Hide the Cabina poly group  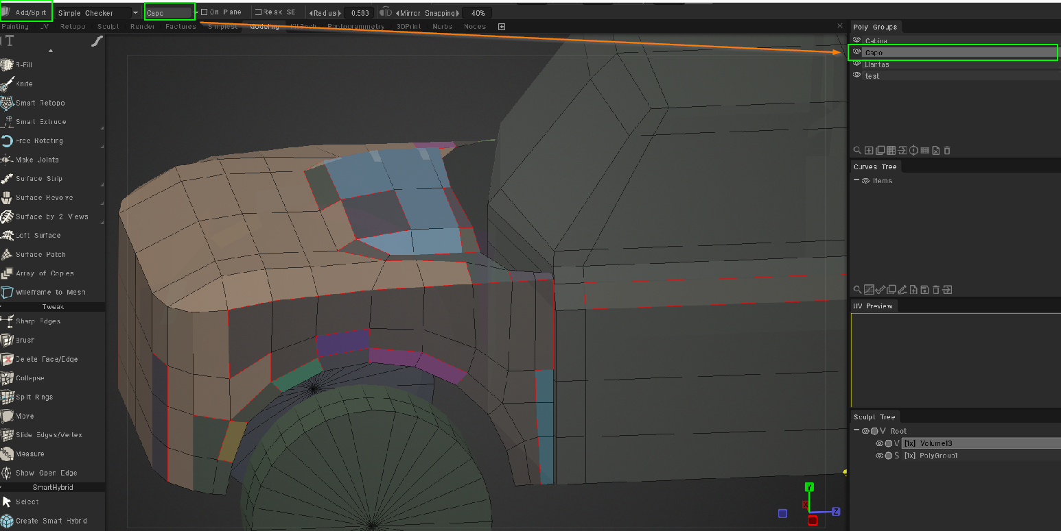857,40
